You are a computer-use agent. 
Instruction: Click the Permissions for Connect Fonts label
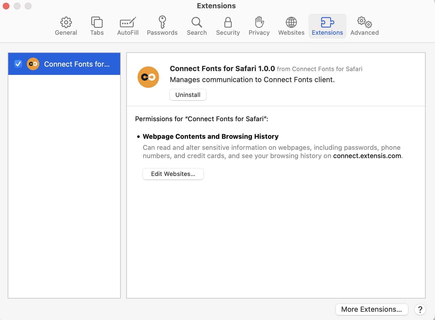click(202, 119)
